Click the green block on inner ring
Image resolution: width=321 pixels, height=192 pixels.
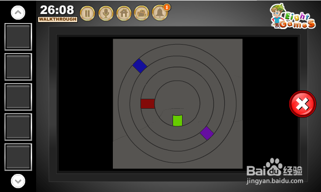(178, 120)
